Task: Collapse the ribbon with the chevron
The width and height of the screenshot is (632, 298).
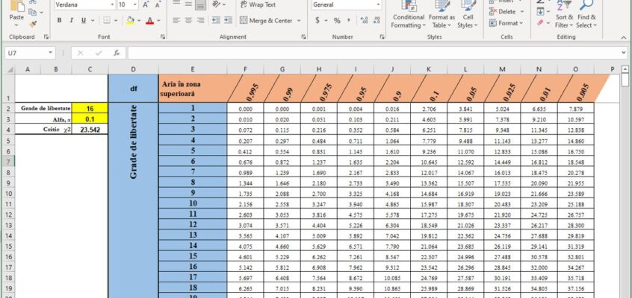Action: pos(624,37)
